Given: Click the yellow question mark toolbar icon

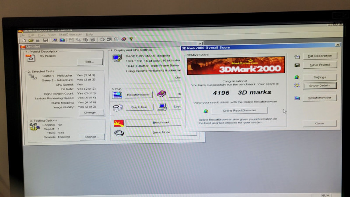Looking at the screenshot, I should point(131,39).
